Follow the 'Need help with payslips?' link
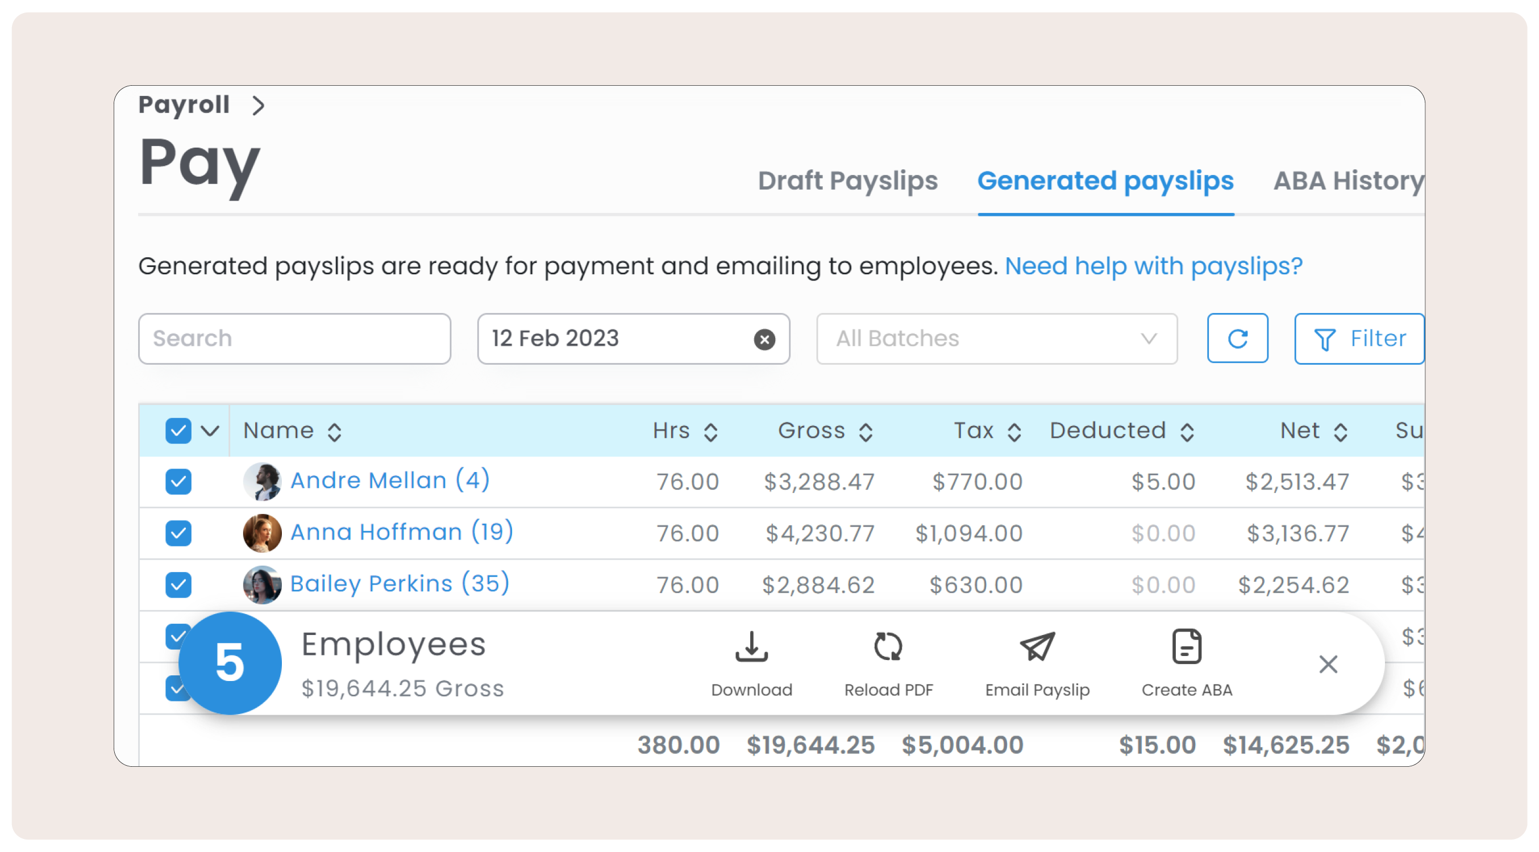 (x=1153, y=266)
